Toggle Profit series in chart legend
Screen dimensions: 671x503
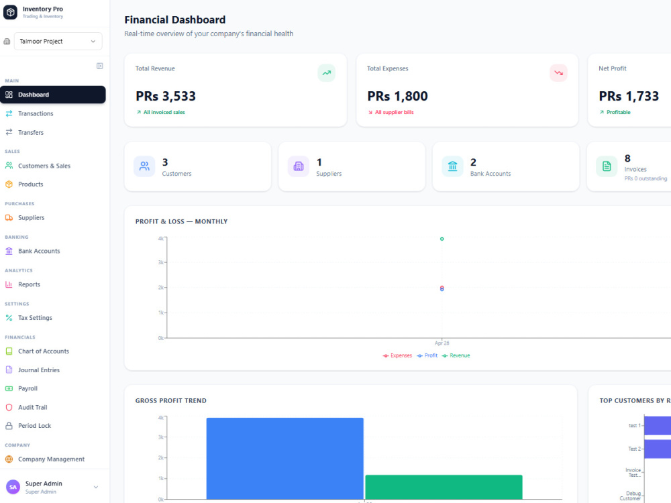(x=427, y=355)
